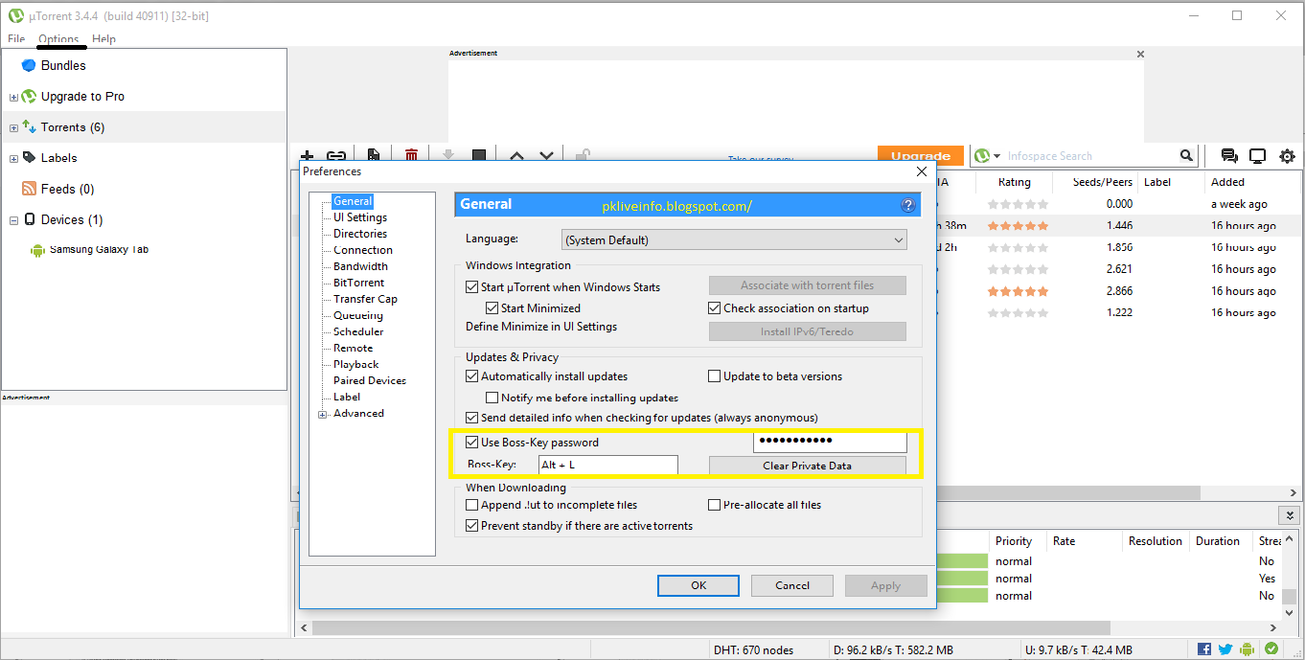This screenshot has height=660, width=1305.
Task: Toggle Send detailed info when checking updates
Action: tap(471, 418)
